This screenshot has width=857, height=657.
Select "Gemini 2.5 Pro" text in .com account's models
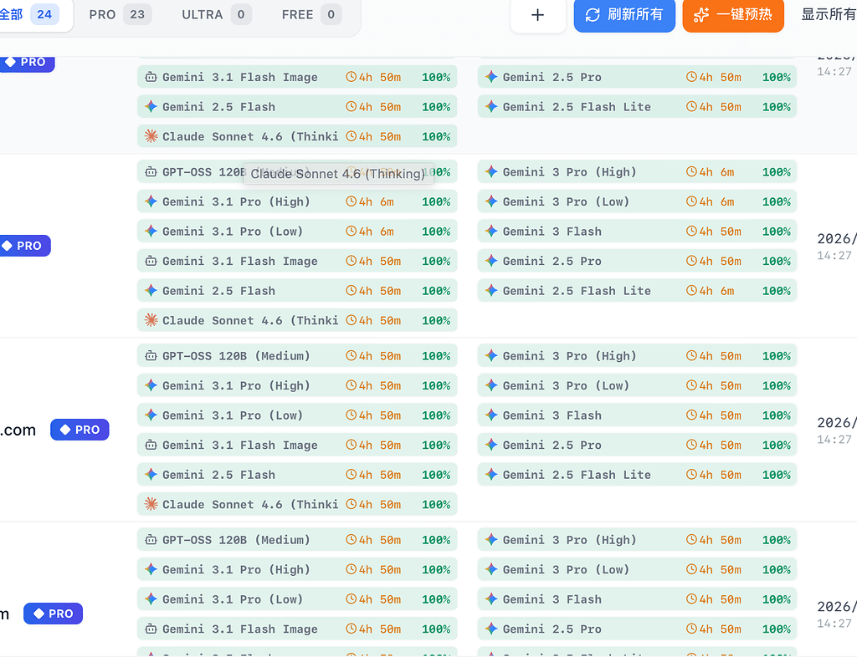(x=552, y=446)
